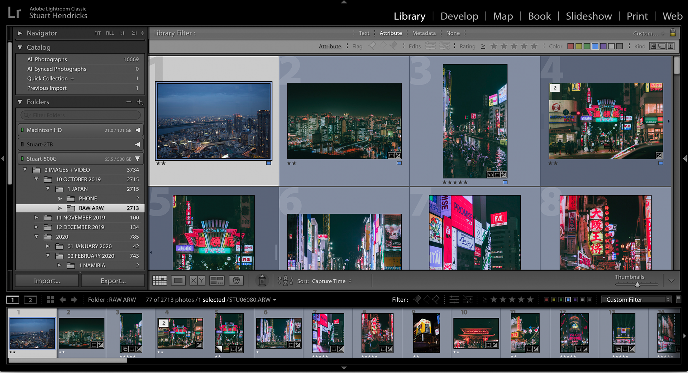Screen dimensions: 688x373
Task: Filter by Videos kind icon
Action: 670,46
